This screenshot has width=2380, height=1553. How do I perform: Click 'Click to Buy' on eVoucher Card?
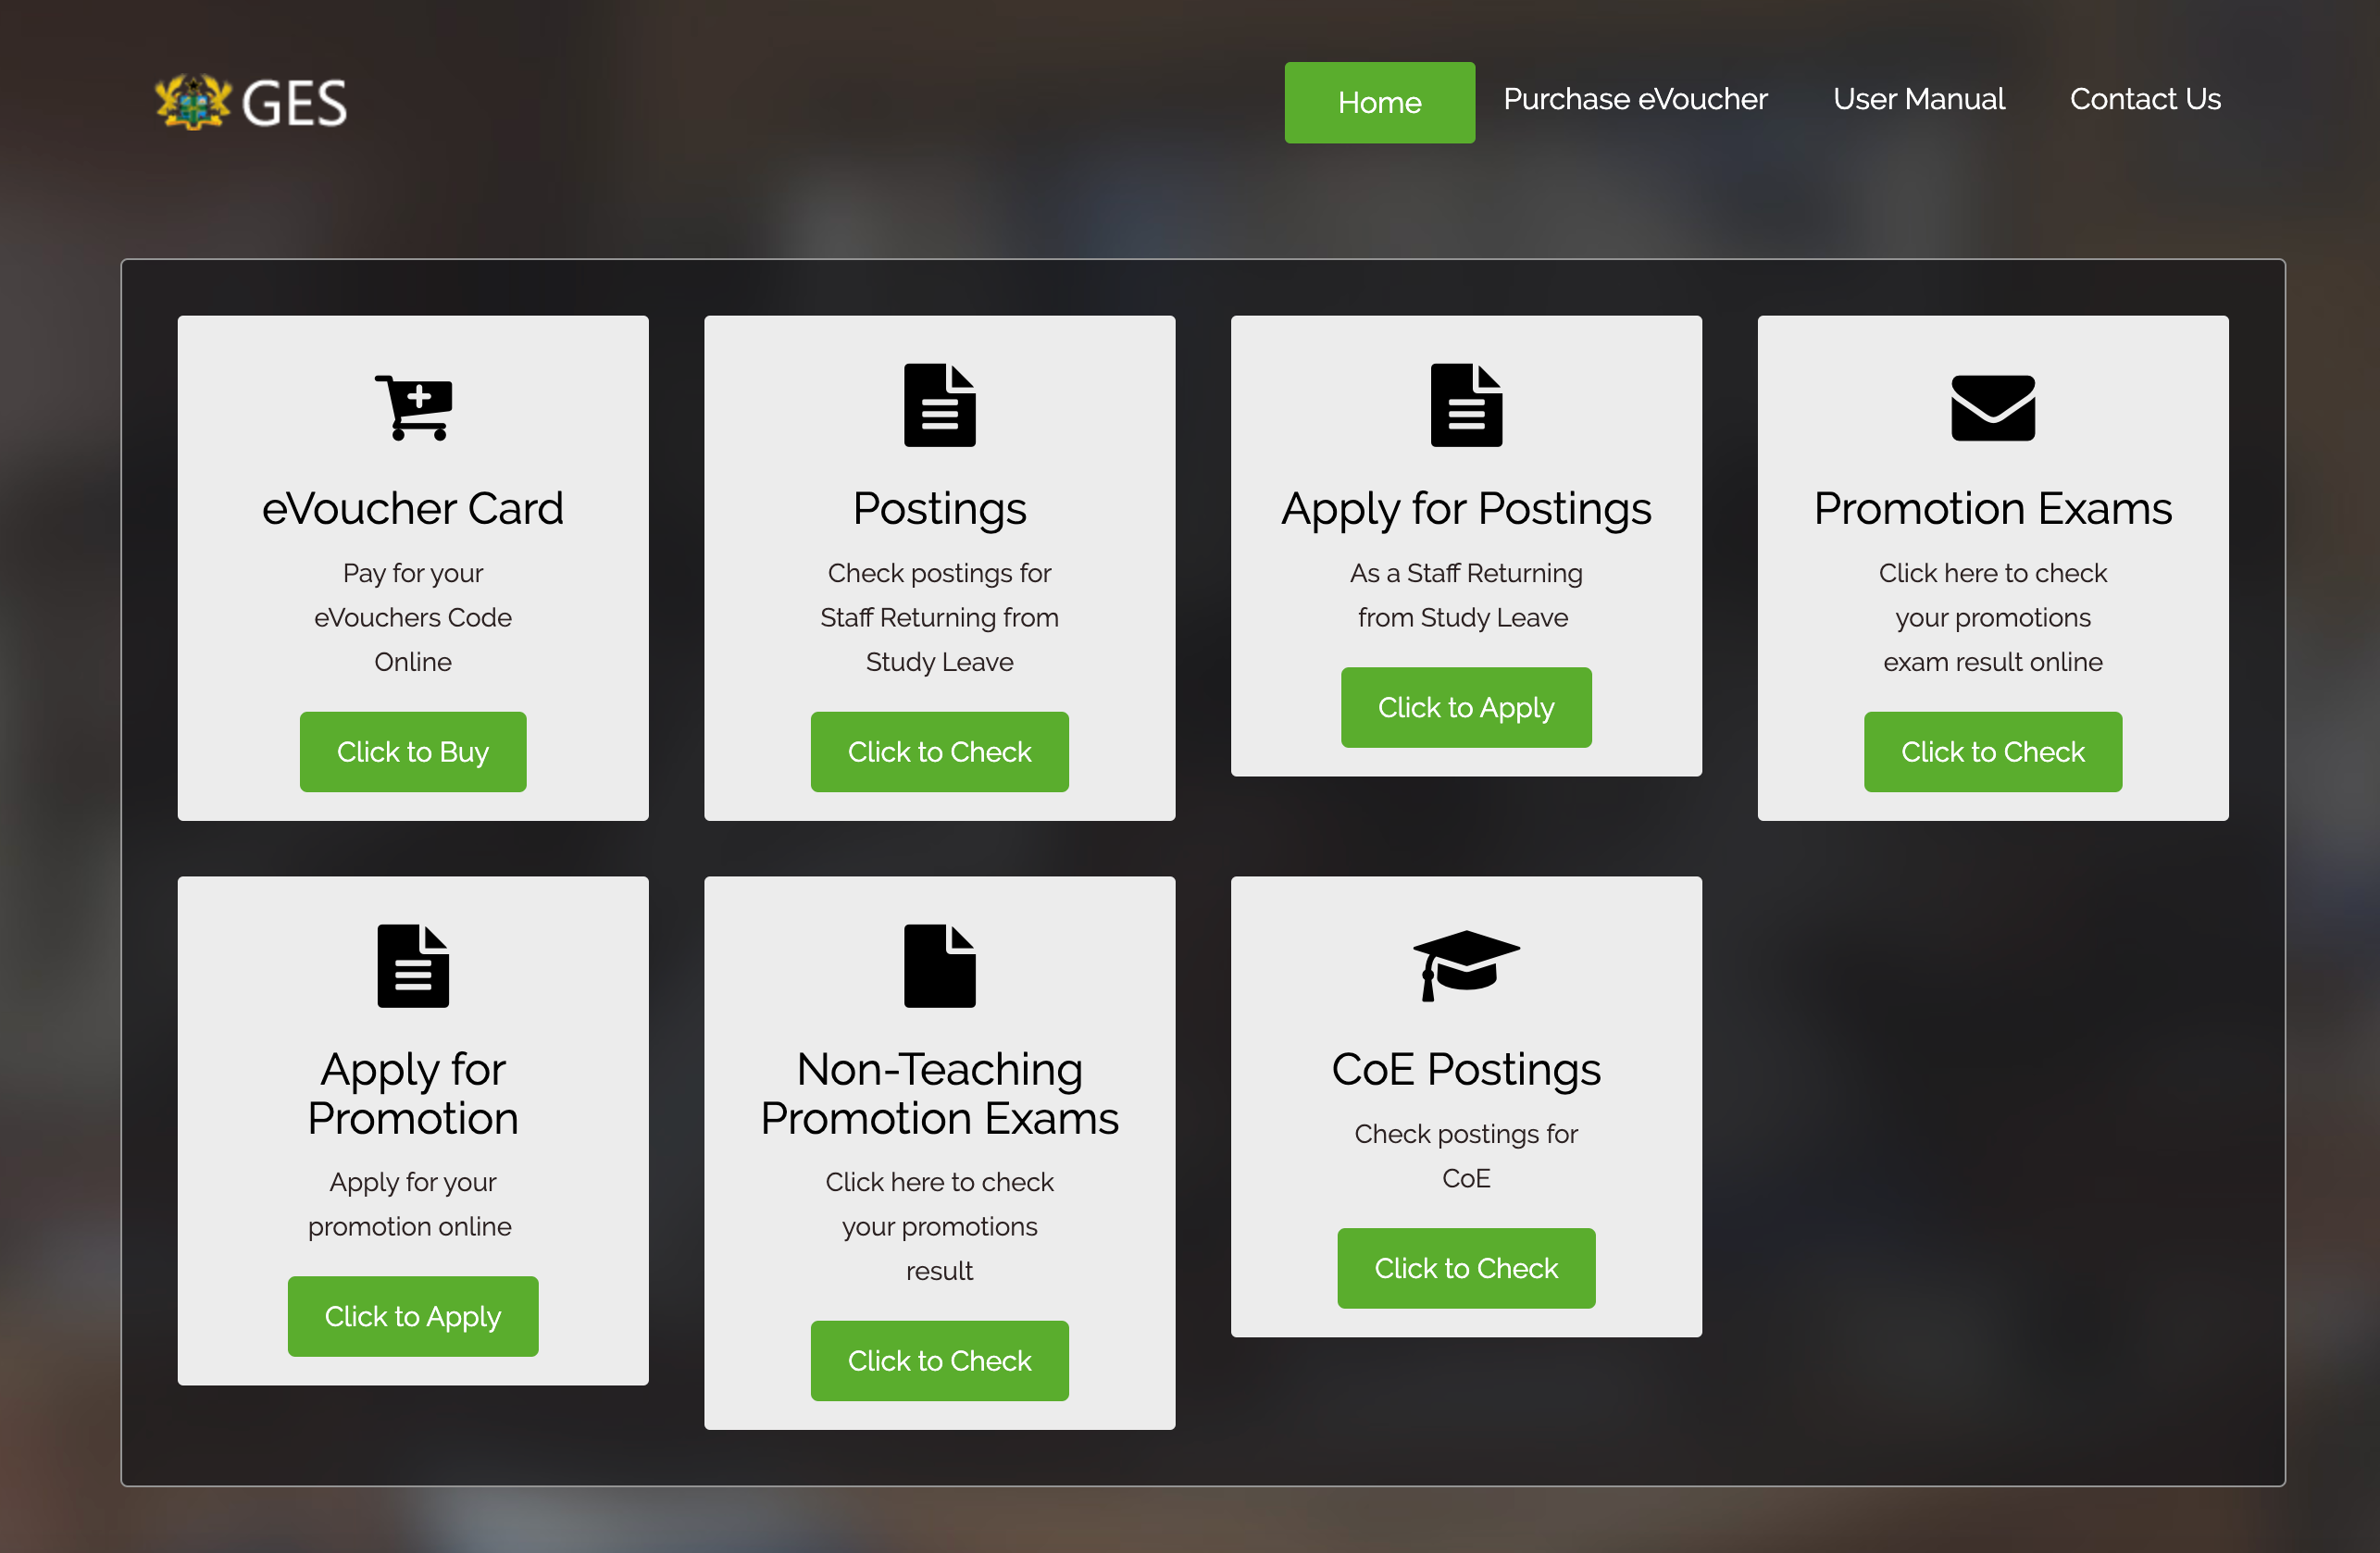pyautogui.click(x=413, y=752)
